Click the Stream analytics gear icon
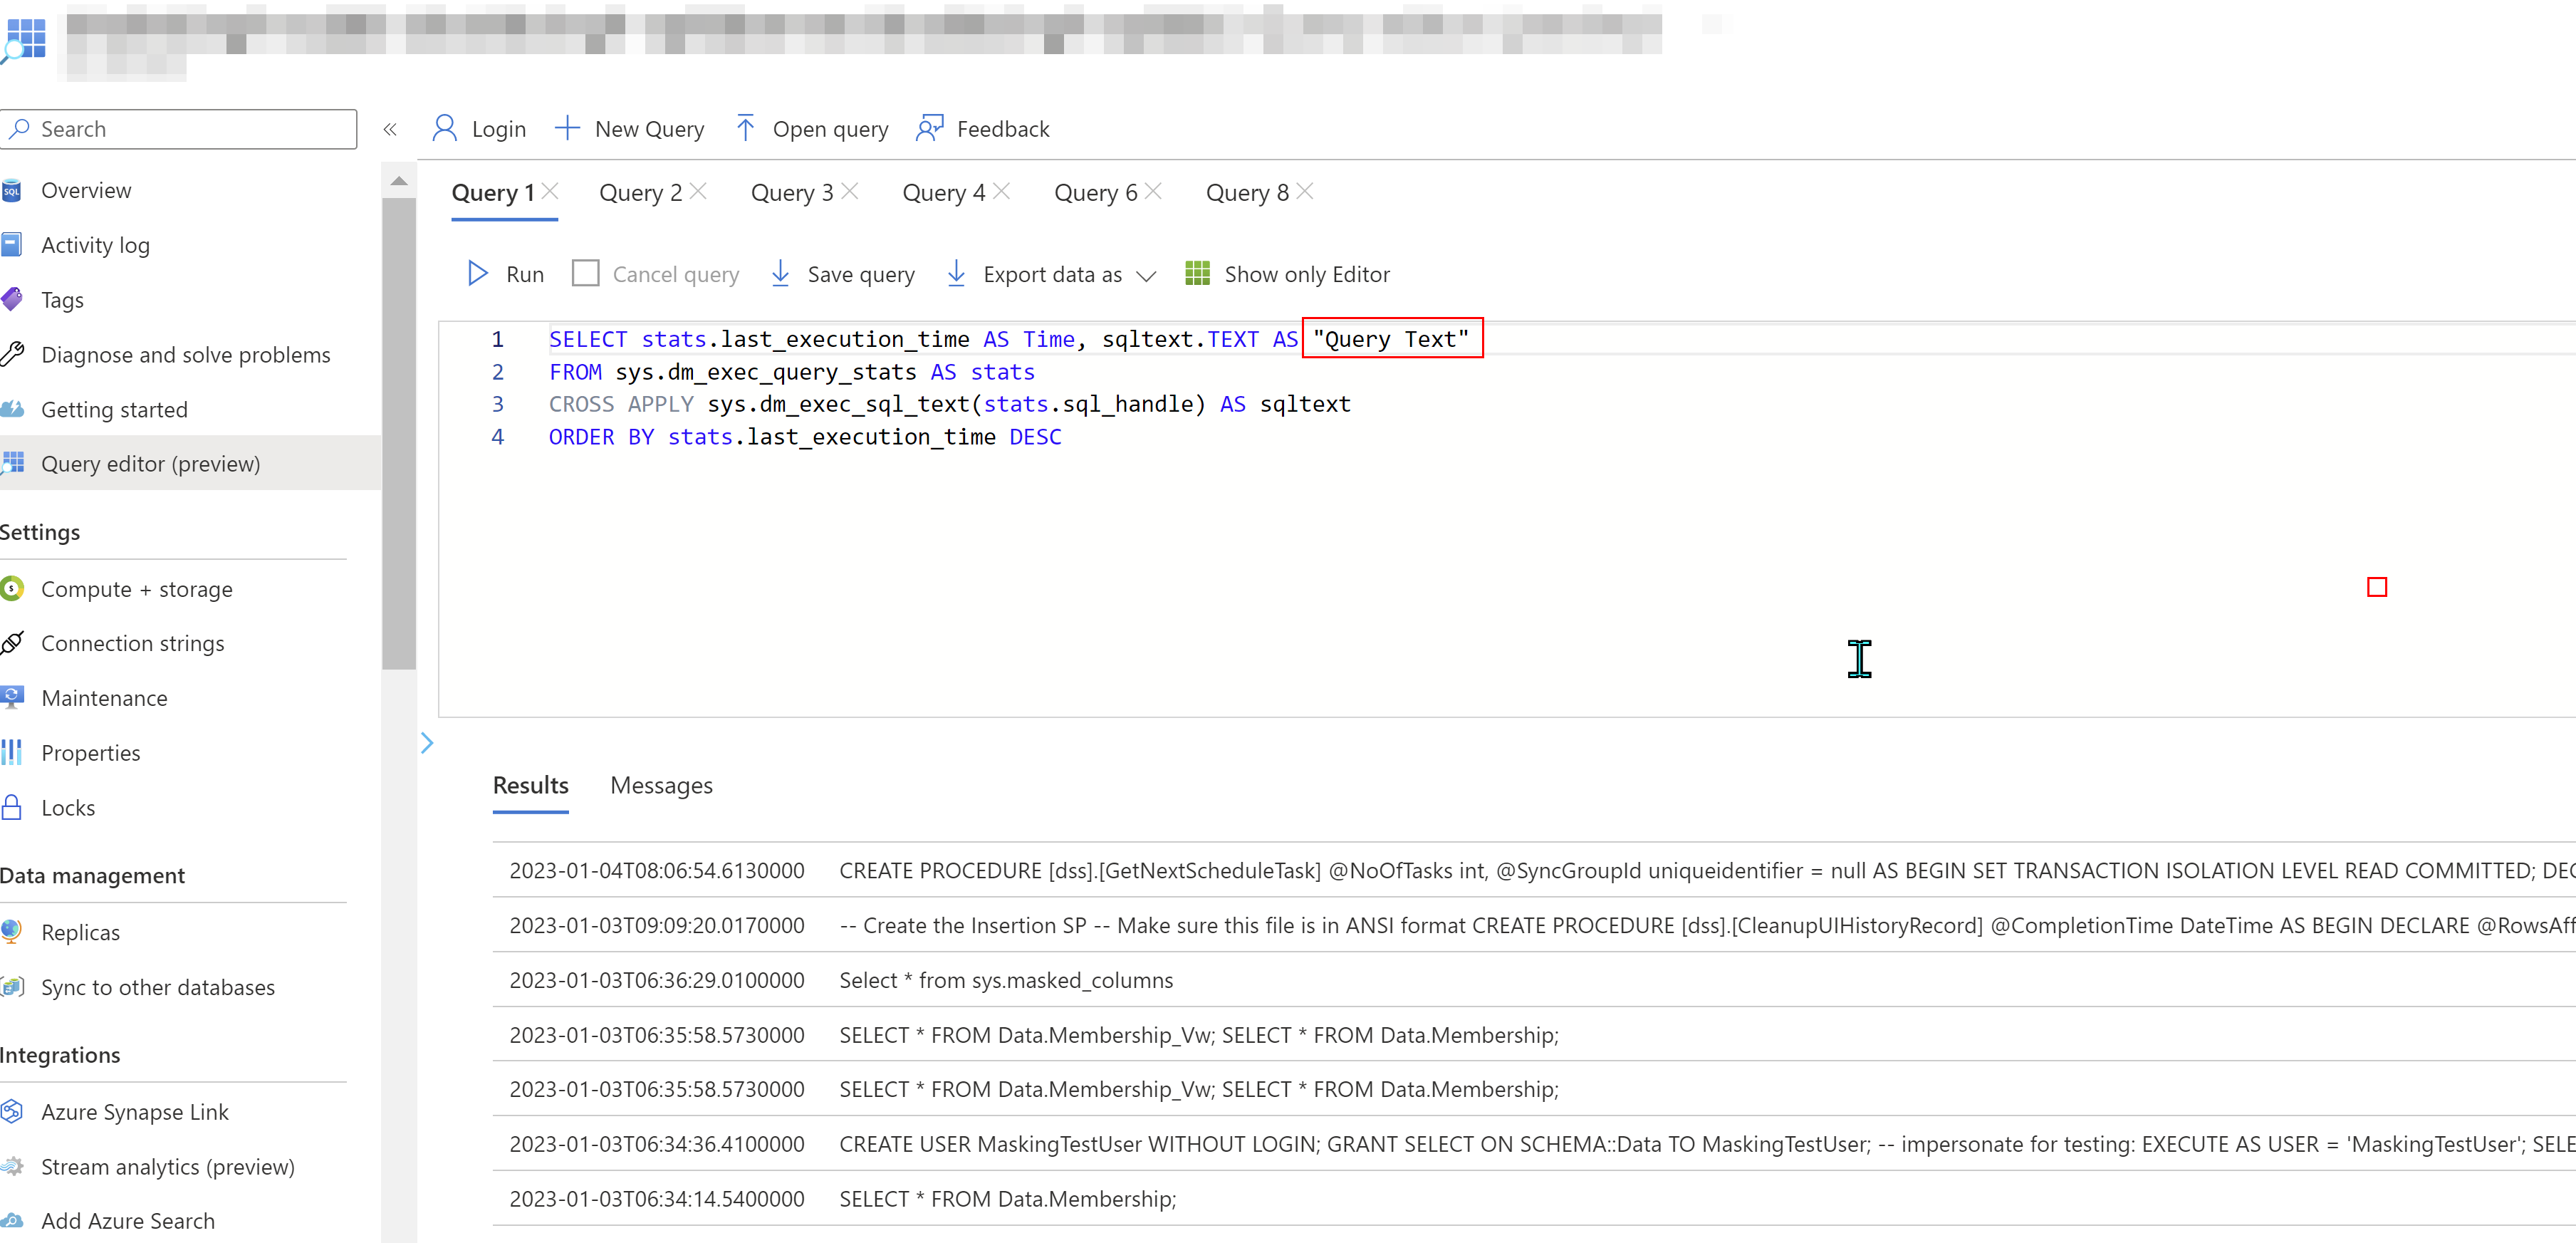Screen dimensions: 2576x1243 (x=11, y=1166)
